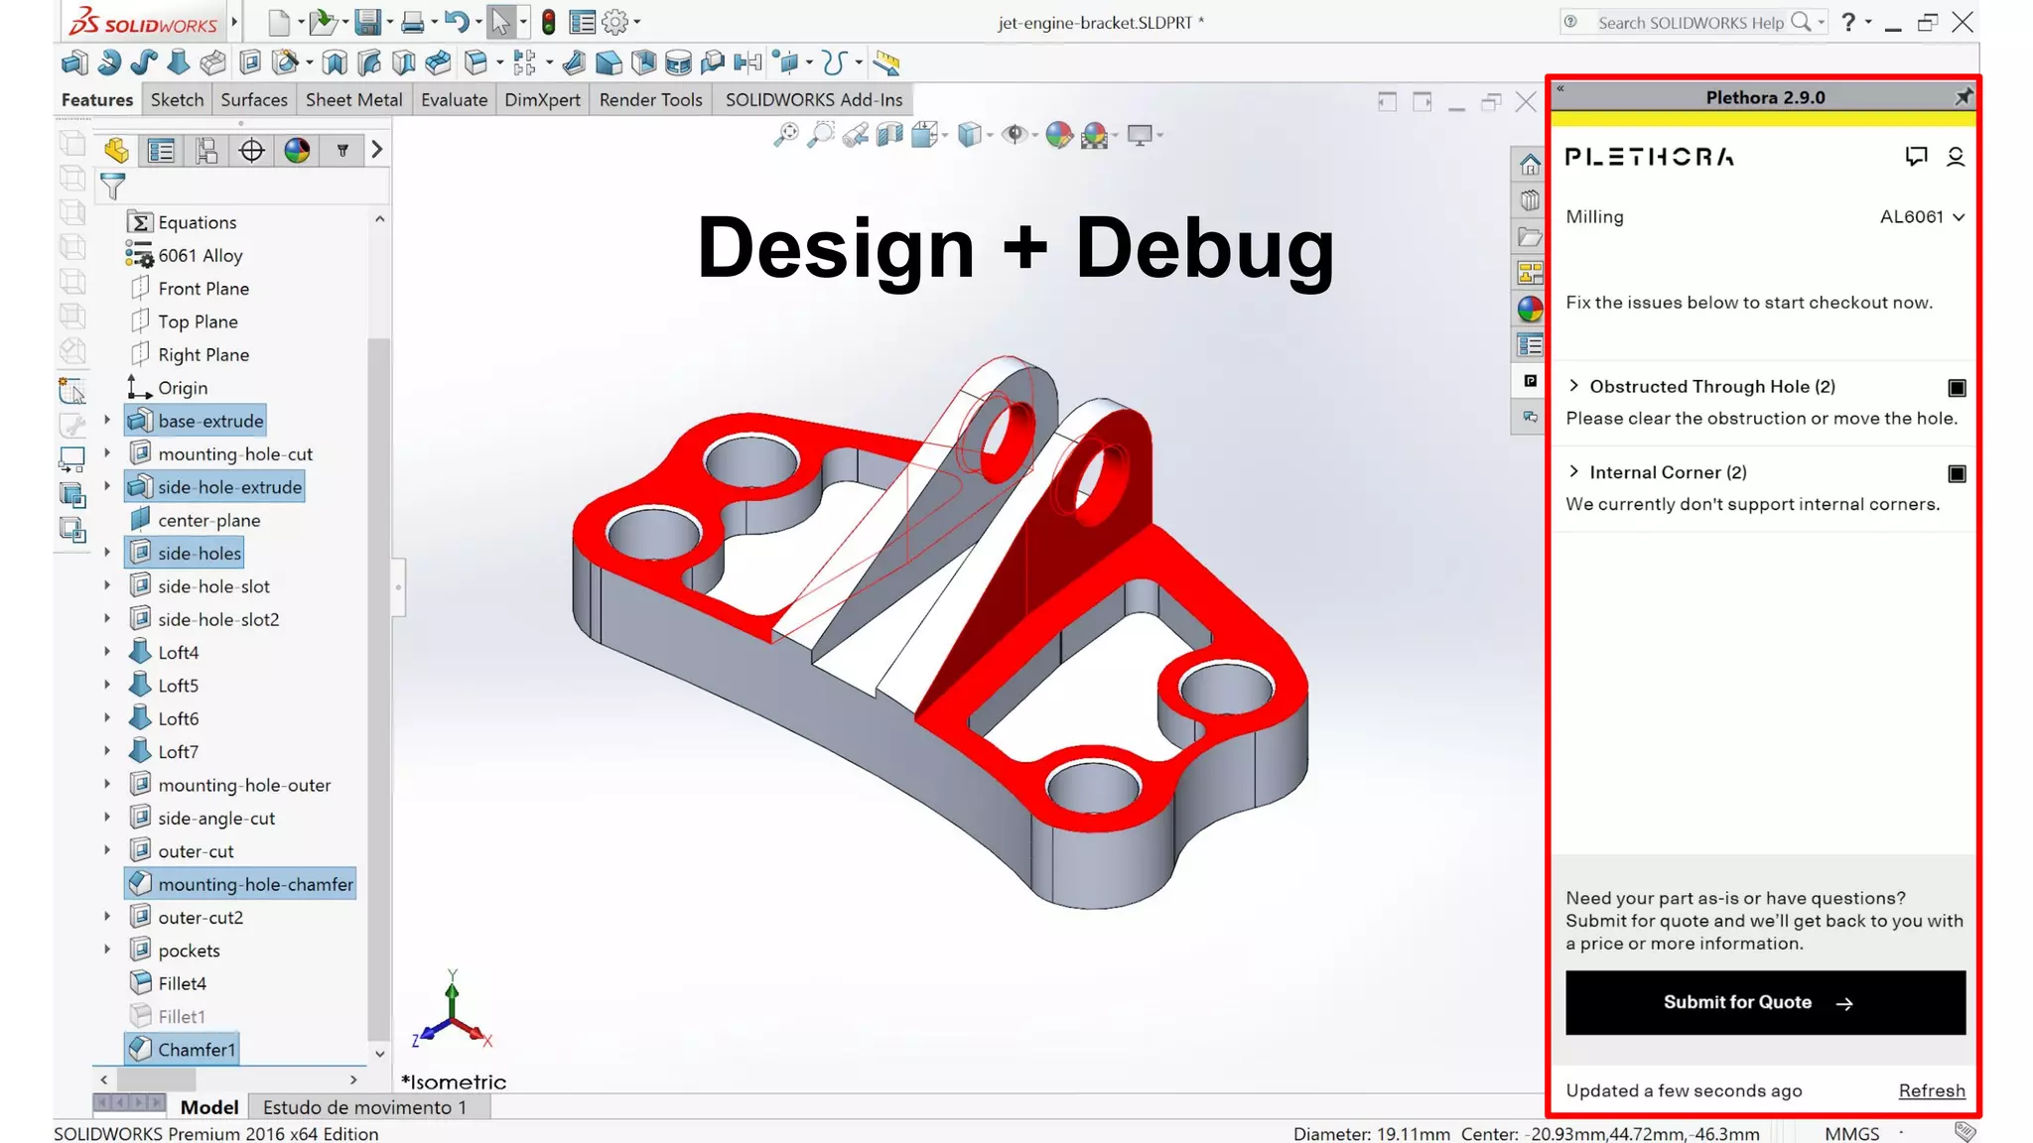Click Plethora feedback chat icon
The image size is (2033, 1143).
pos(1916,156)
